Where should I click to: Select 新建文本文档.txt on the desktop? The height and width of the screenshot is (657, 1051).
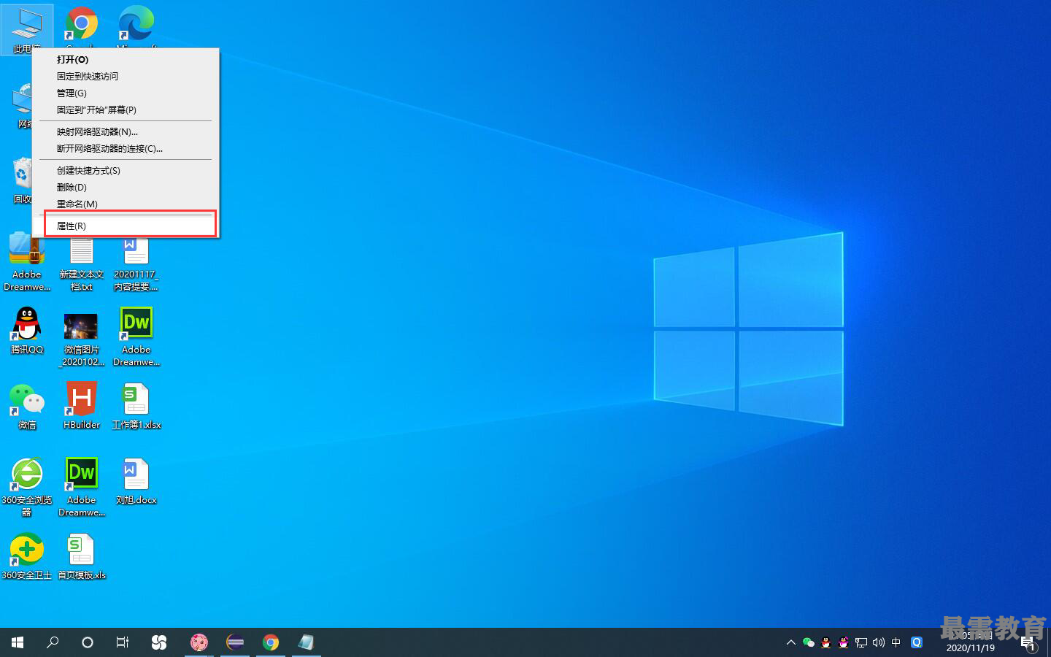point(82,263)
